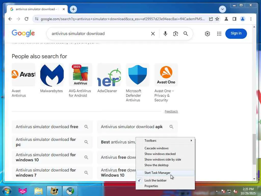Choose Cascade windows

pyautogui.click(x=165, y=148)
